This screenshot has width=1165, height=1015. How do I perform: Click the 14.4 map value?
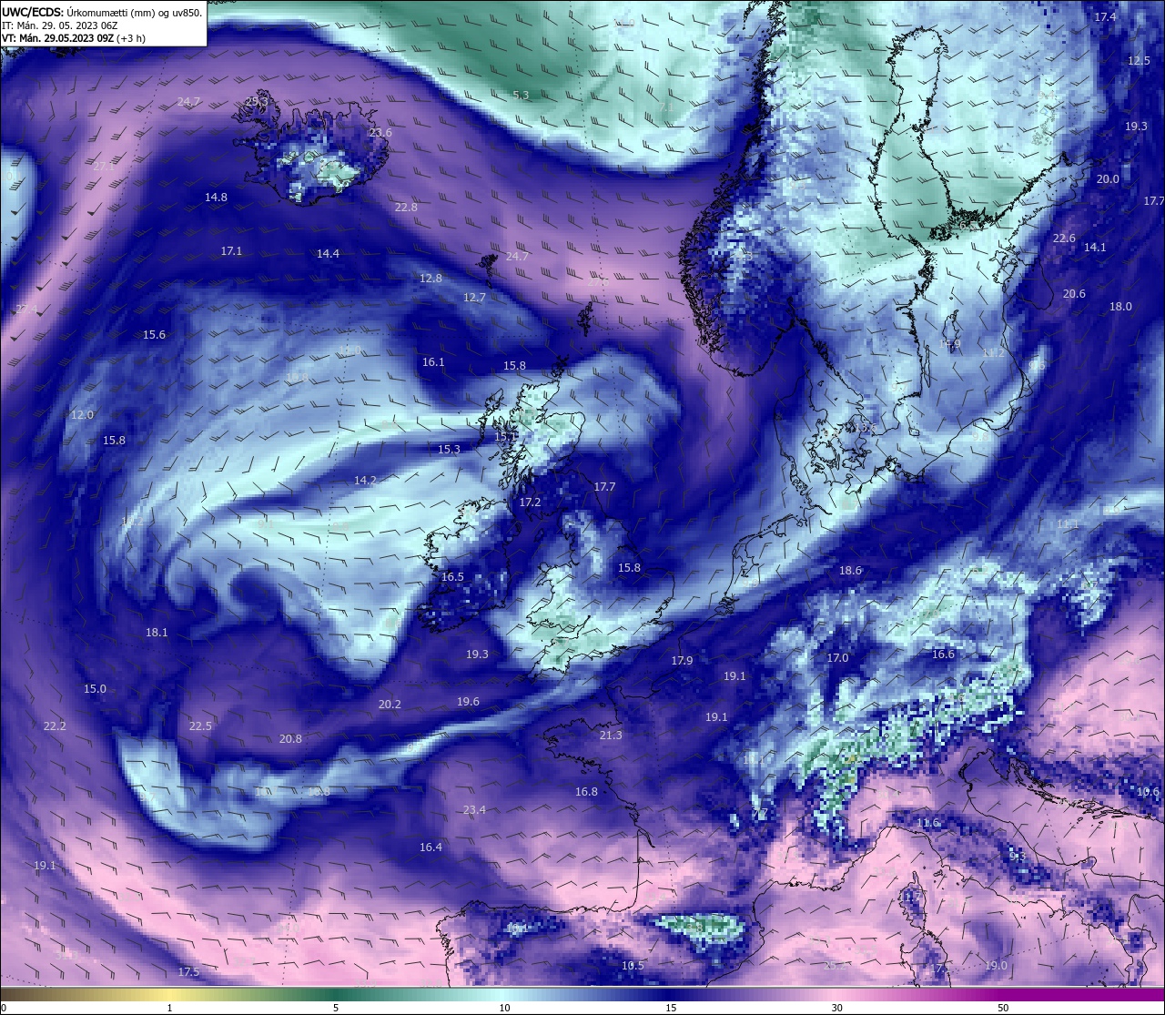pos(328,253)
